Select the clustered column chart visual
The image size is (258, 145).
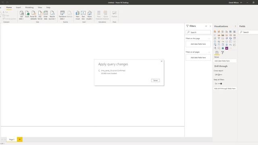coord(227,31)
